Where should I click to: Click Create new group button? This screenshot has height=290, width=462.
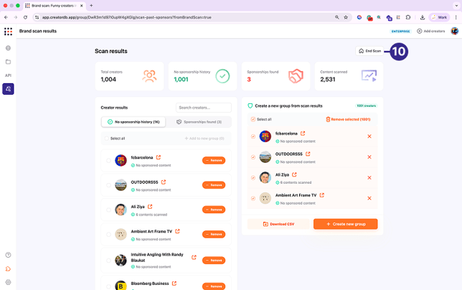pyautogui.click(x=345, y=224)
